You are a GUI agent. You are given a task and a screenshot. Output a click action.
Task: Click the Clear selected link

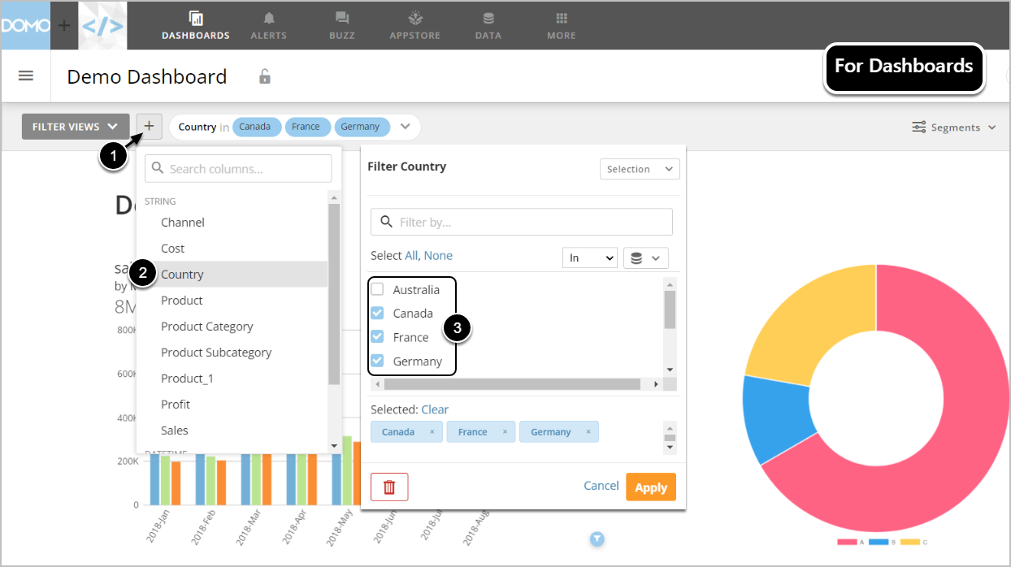pyautogui.click(x=435, y=409)
